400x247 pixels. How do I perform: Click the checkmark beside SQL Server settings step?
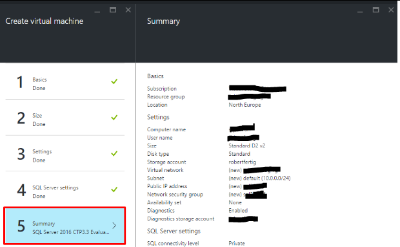[x=114, y=189]
